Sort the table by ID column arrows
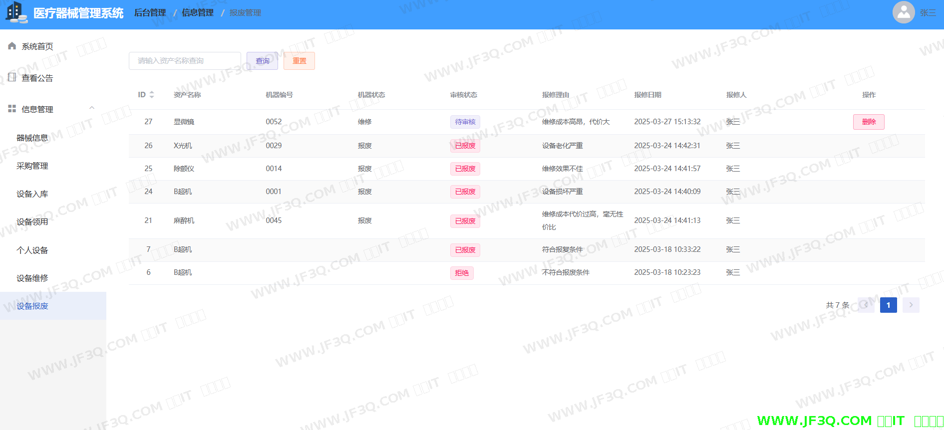This screenshot has height=430, width=944. (152, 95)
